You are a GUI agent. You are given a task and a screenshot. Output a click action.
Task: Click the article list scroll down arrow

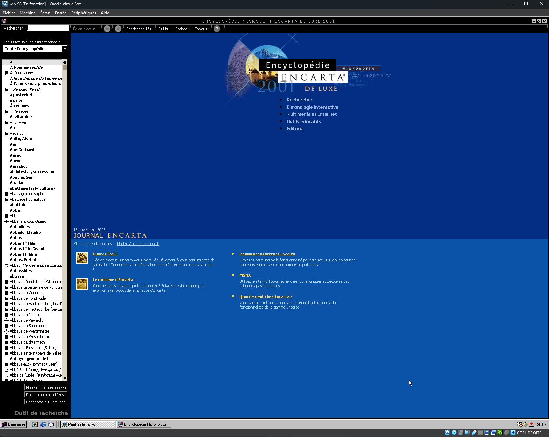(x=65, y=378)
